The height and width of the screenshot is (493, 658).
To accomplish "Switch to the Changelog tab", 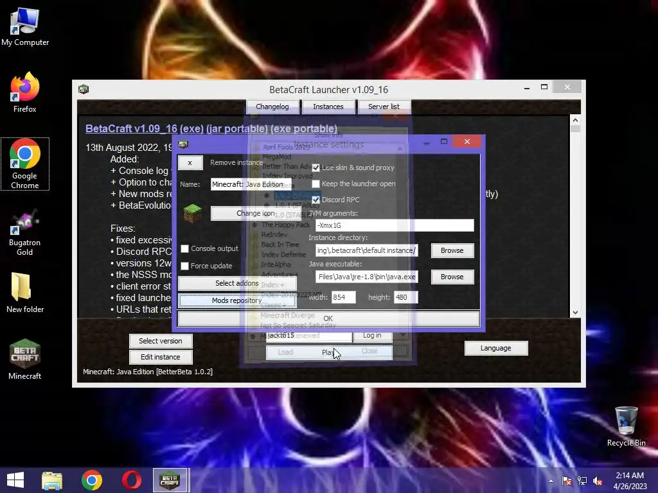I will click(272, 107).
